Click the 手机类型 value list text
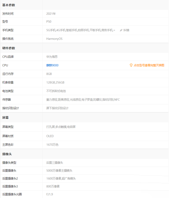 pyautogui.click(x=81, y=30)
